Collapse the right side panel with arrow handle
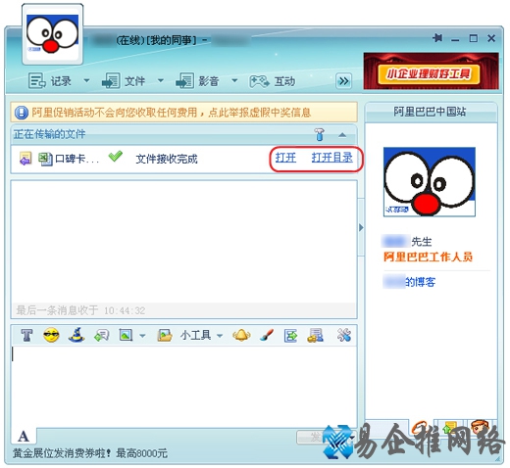 pos(361,227)
